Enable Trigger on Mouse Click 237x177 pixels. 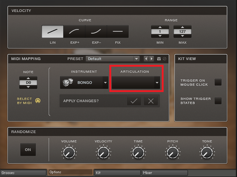coord(218,82)
